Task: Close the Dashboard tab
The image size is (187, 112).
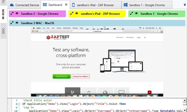Action: click(66, 5)
